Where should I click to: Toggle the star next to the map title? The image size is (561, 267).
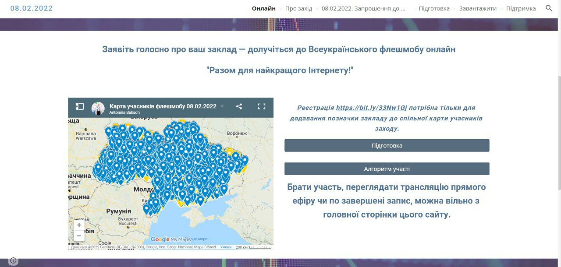coord(222,106)
